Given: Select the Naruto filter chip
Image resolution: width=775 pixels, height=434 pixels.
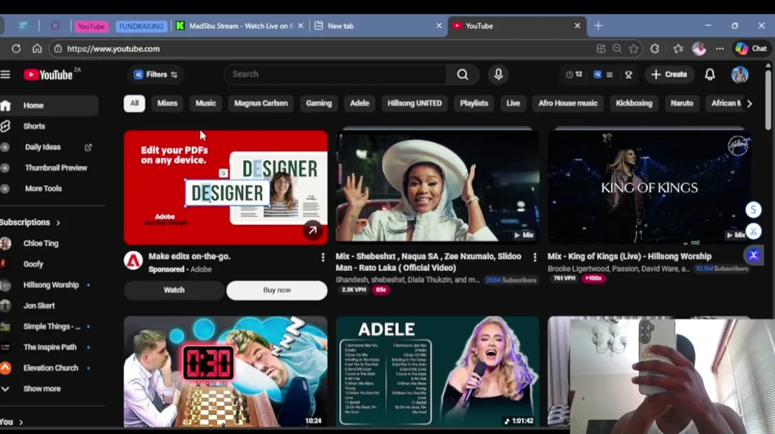Looking at the screenshot, I should (682, 103).
